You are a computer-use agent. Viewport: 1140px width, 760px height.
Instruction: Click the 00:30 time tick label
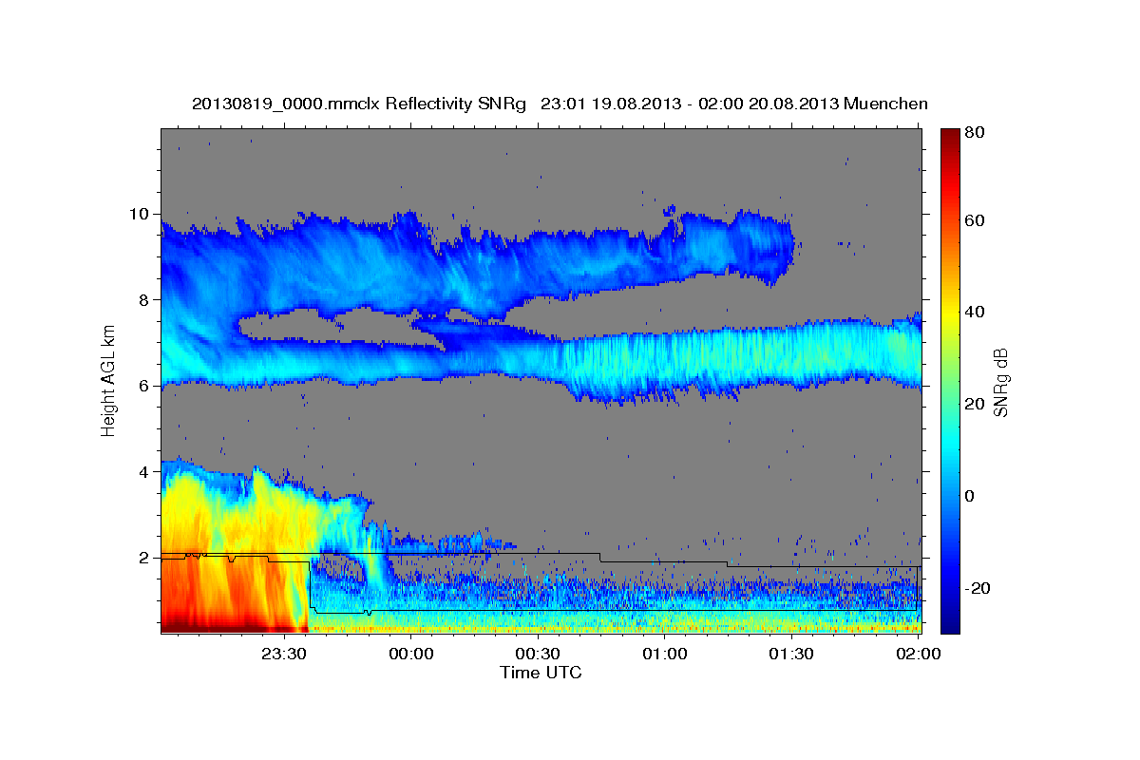[x=538, y=654]
